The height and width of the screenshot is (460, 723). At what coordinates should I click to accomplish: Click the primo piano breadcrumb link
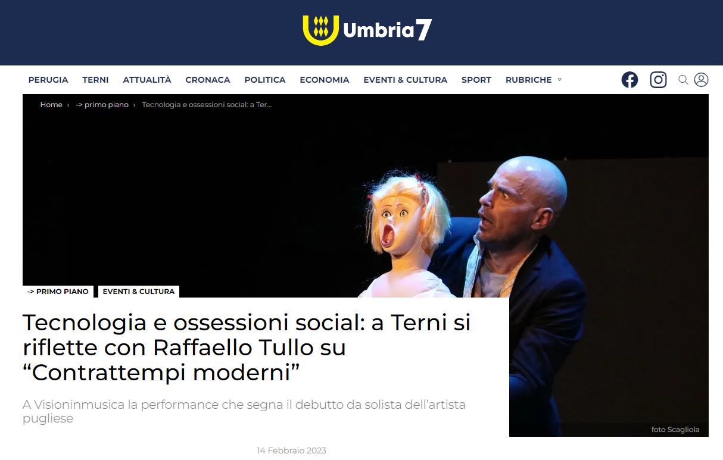coord(102,105)
